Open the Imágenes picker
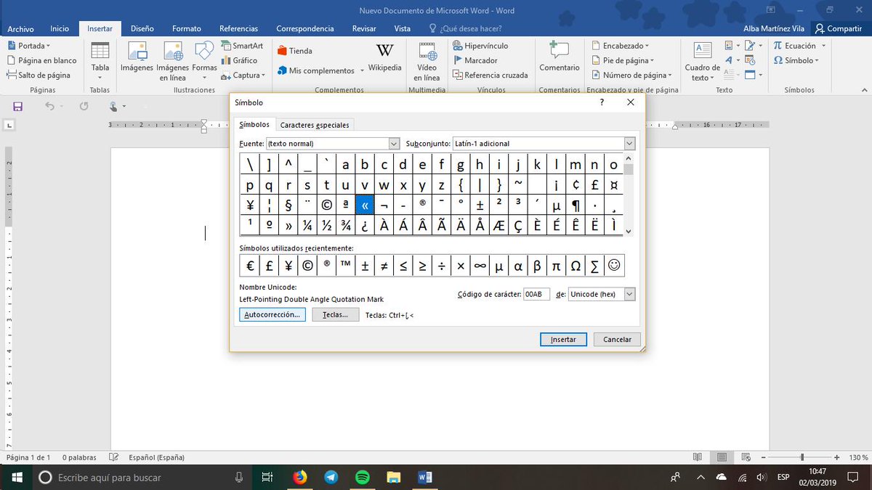The height and width of the screenshot is (490, 872). [x=137, y=61]
